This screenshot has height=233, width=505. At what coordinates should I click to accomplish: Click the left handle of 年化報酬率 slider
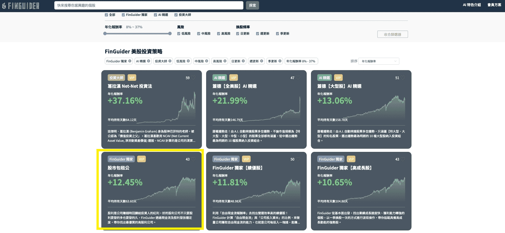point(105,34)
